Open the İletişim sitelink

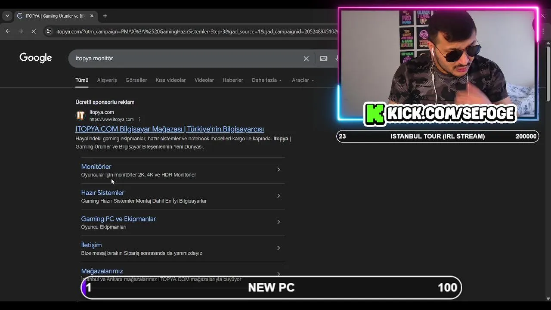click(x=91, y=245)
